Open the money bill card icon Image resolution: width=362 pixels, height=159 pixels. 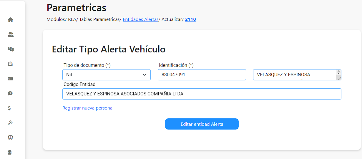click(x=10, y=79)
